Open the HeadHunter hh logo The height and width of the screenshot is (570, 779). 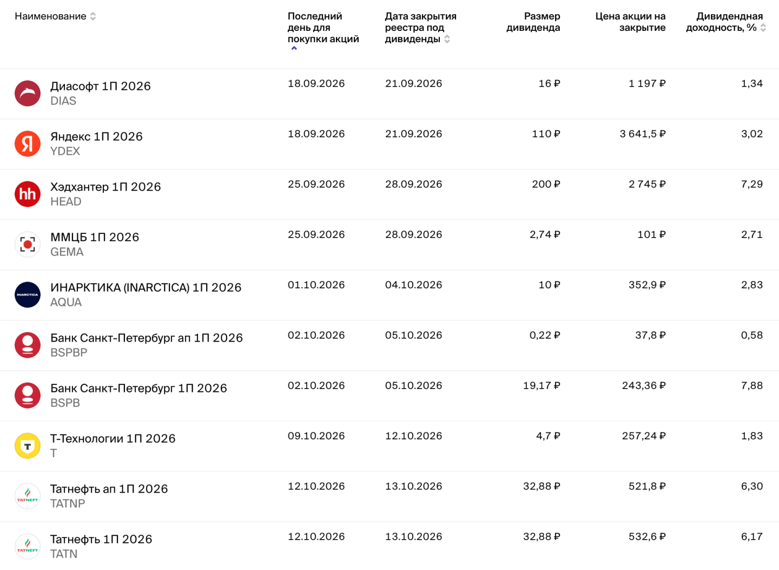tap(28, 194)
